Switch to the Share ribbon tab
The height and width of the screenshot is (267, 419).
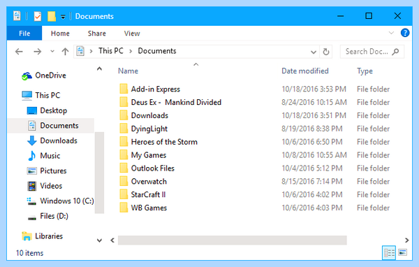(97, 33)
